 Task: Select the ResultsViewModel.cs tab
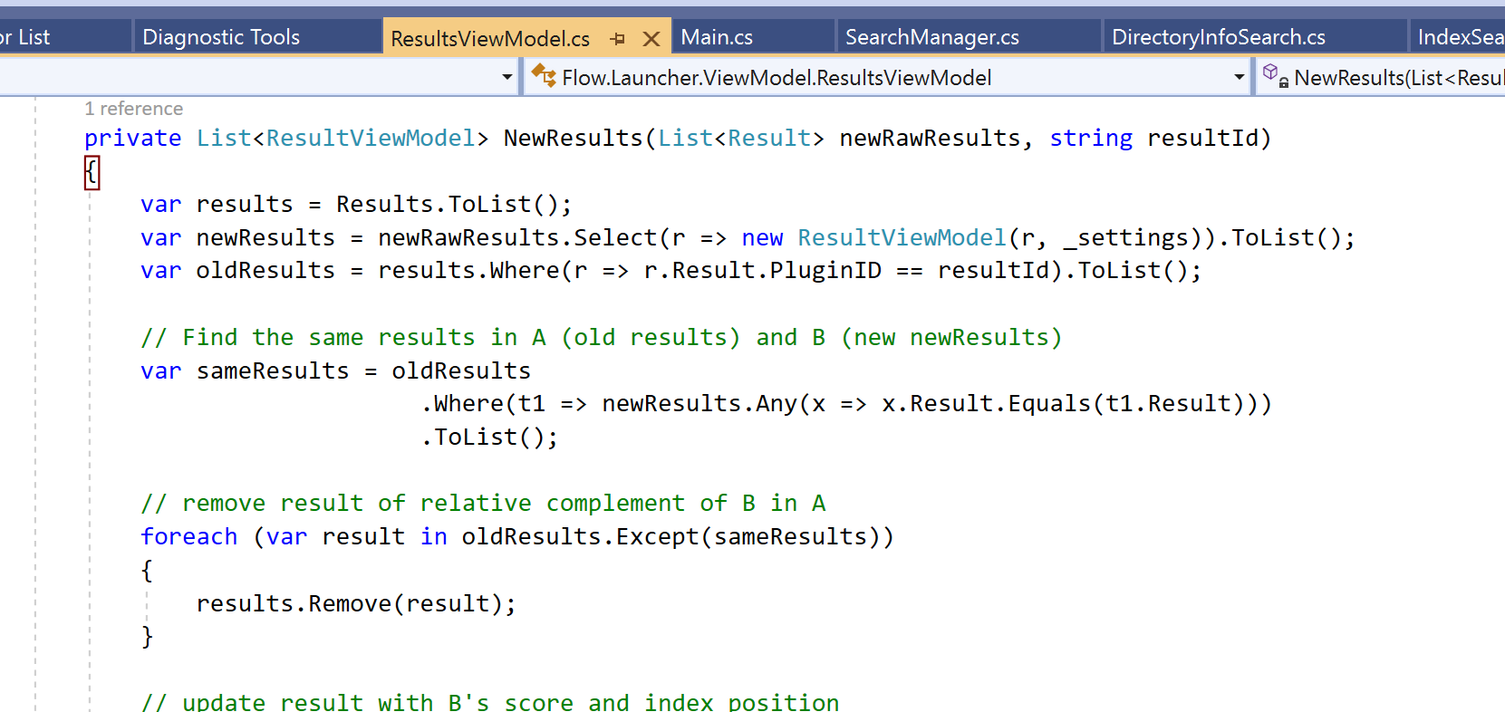[x=490, y=39]
